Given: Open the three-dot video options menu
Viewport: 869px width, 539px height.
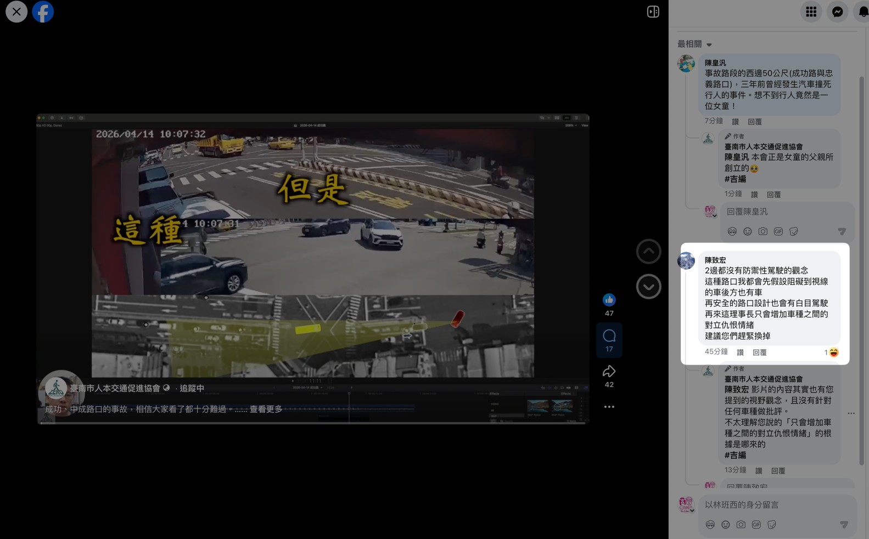Looking at the screenshot, I should 609,407.
